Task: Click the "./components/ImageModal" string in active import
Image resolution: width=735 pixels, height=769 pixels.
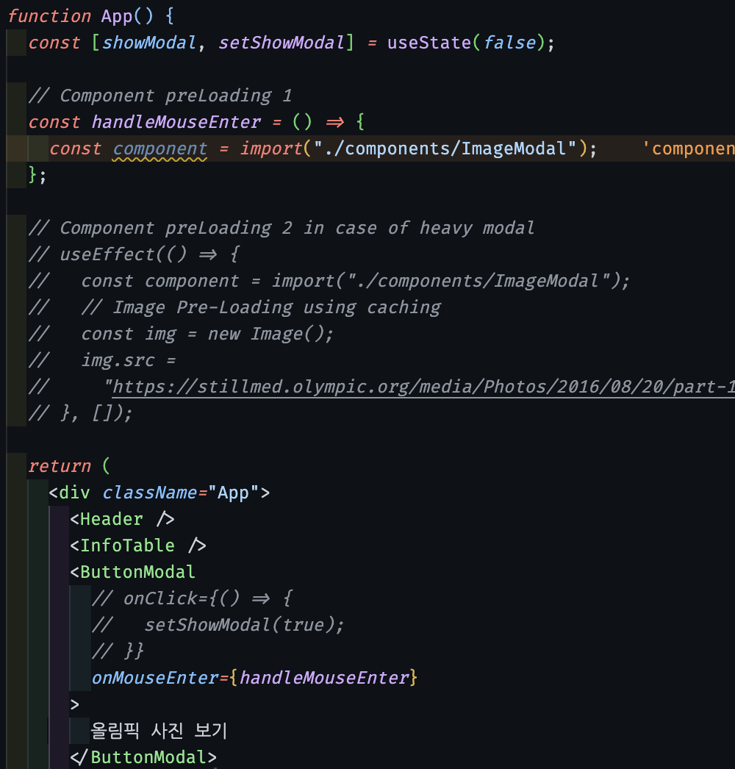Action: coord(445,149)
